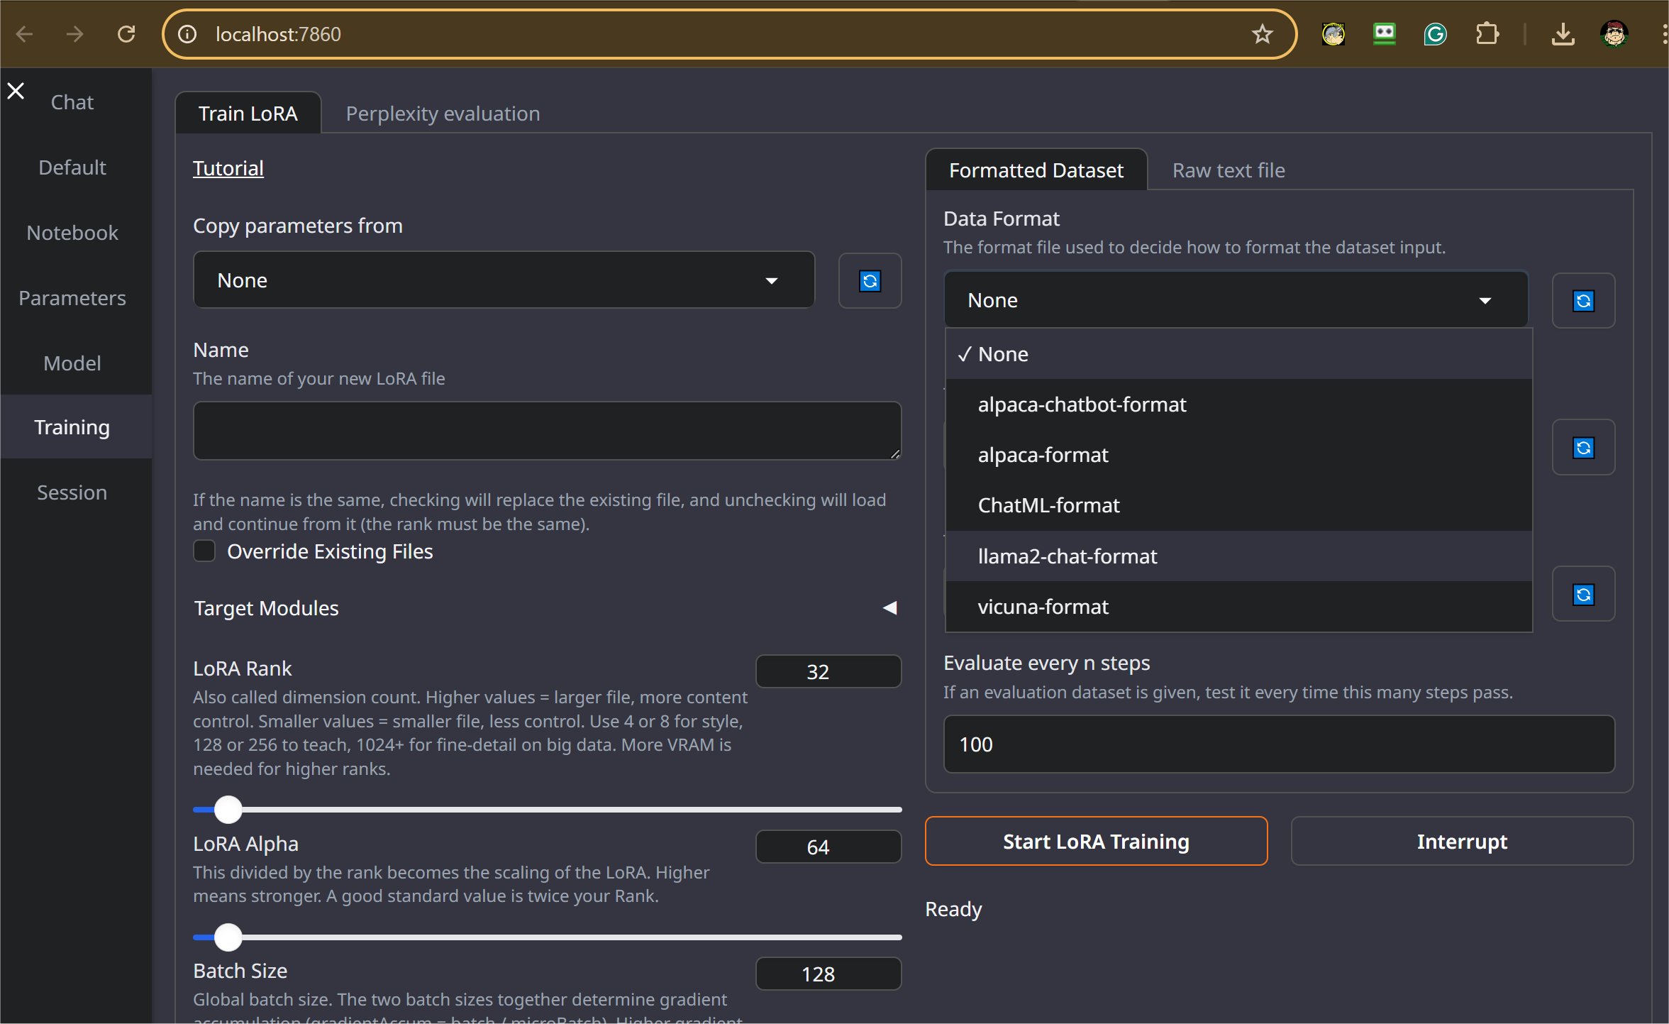Click the Grammarly extension icon
The width and height of the screenshot is (1669, 1024).
point(1435,34)
